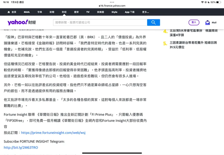This screenshot has height=155, width=224.
Task: Click the paragraph starting 但這種情況已經改變
Action: pos(75,70)
